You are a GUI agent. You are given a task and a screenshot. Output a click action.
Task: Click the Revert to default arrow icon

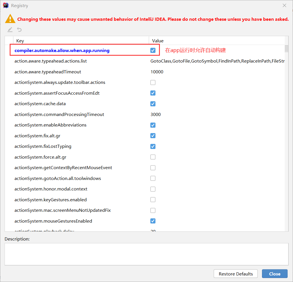point(19,30)
